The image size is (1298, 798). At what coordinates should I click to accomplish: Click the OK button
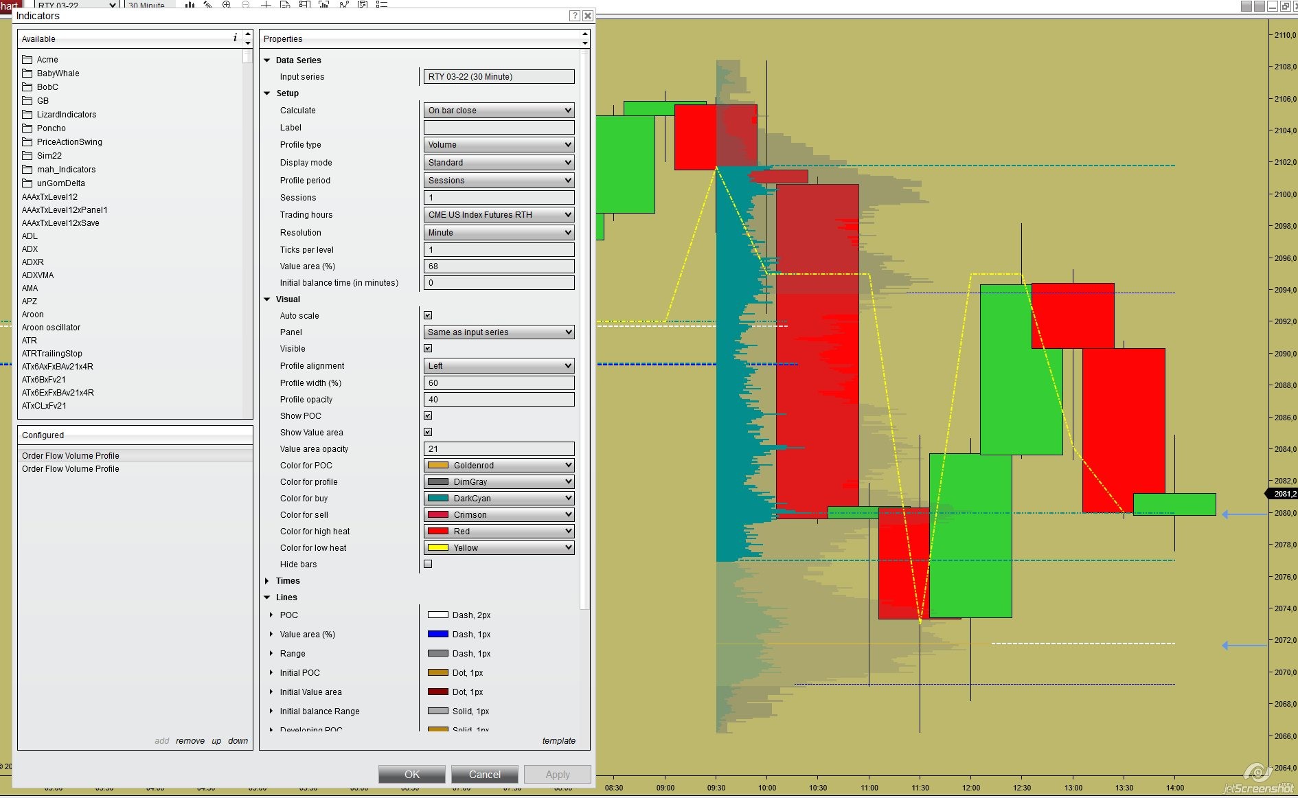pyautogui.click(x=412, y=774)
